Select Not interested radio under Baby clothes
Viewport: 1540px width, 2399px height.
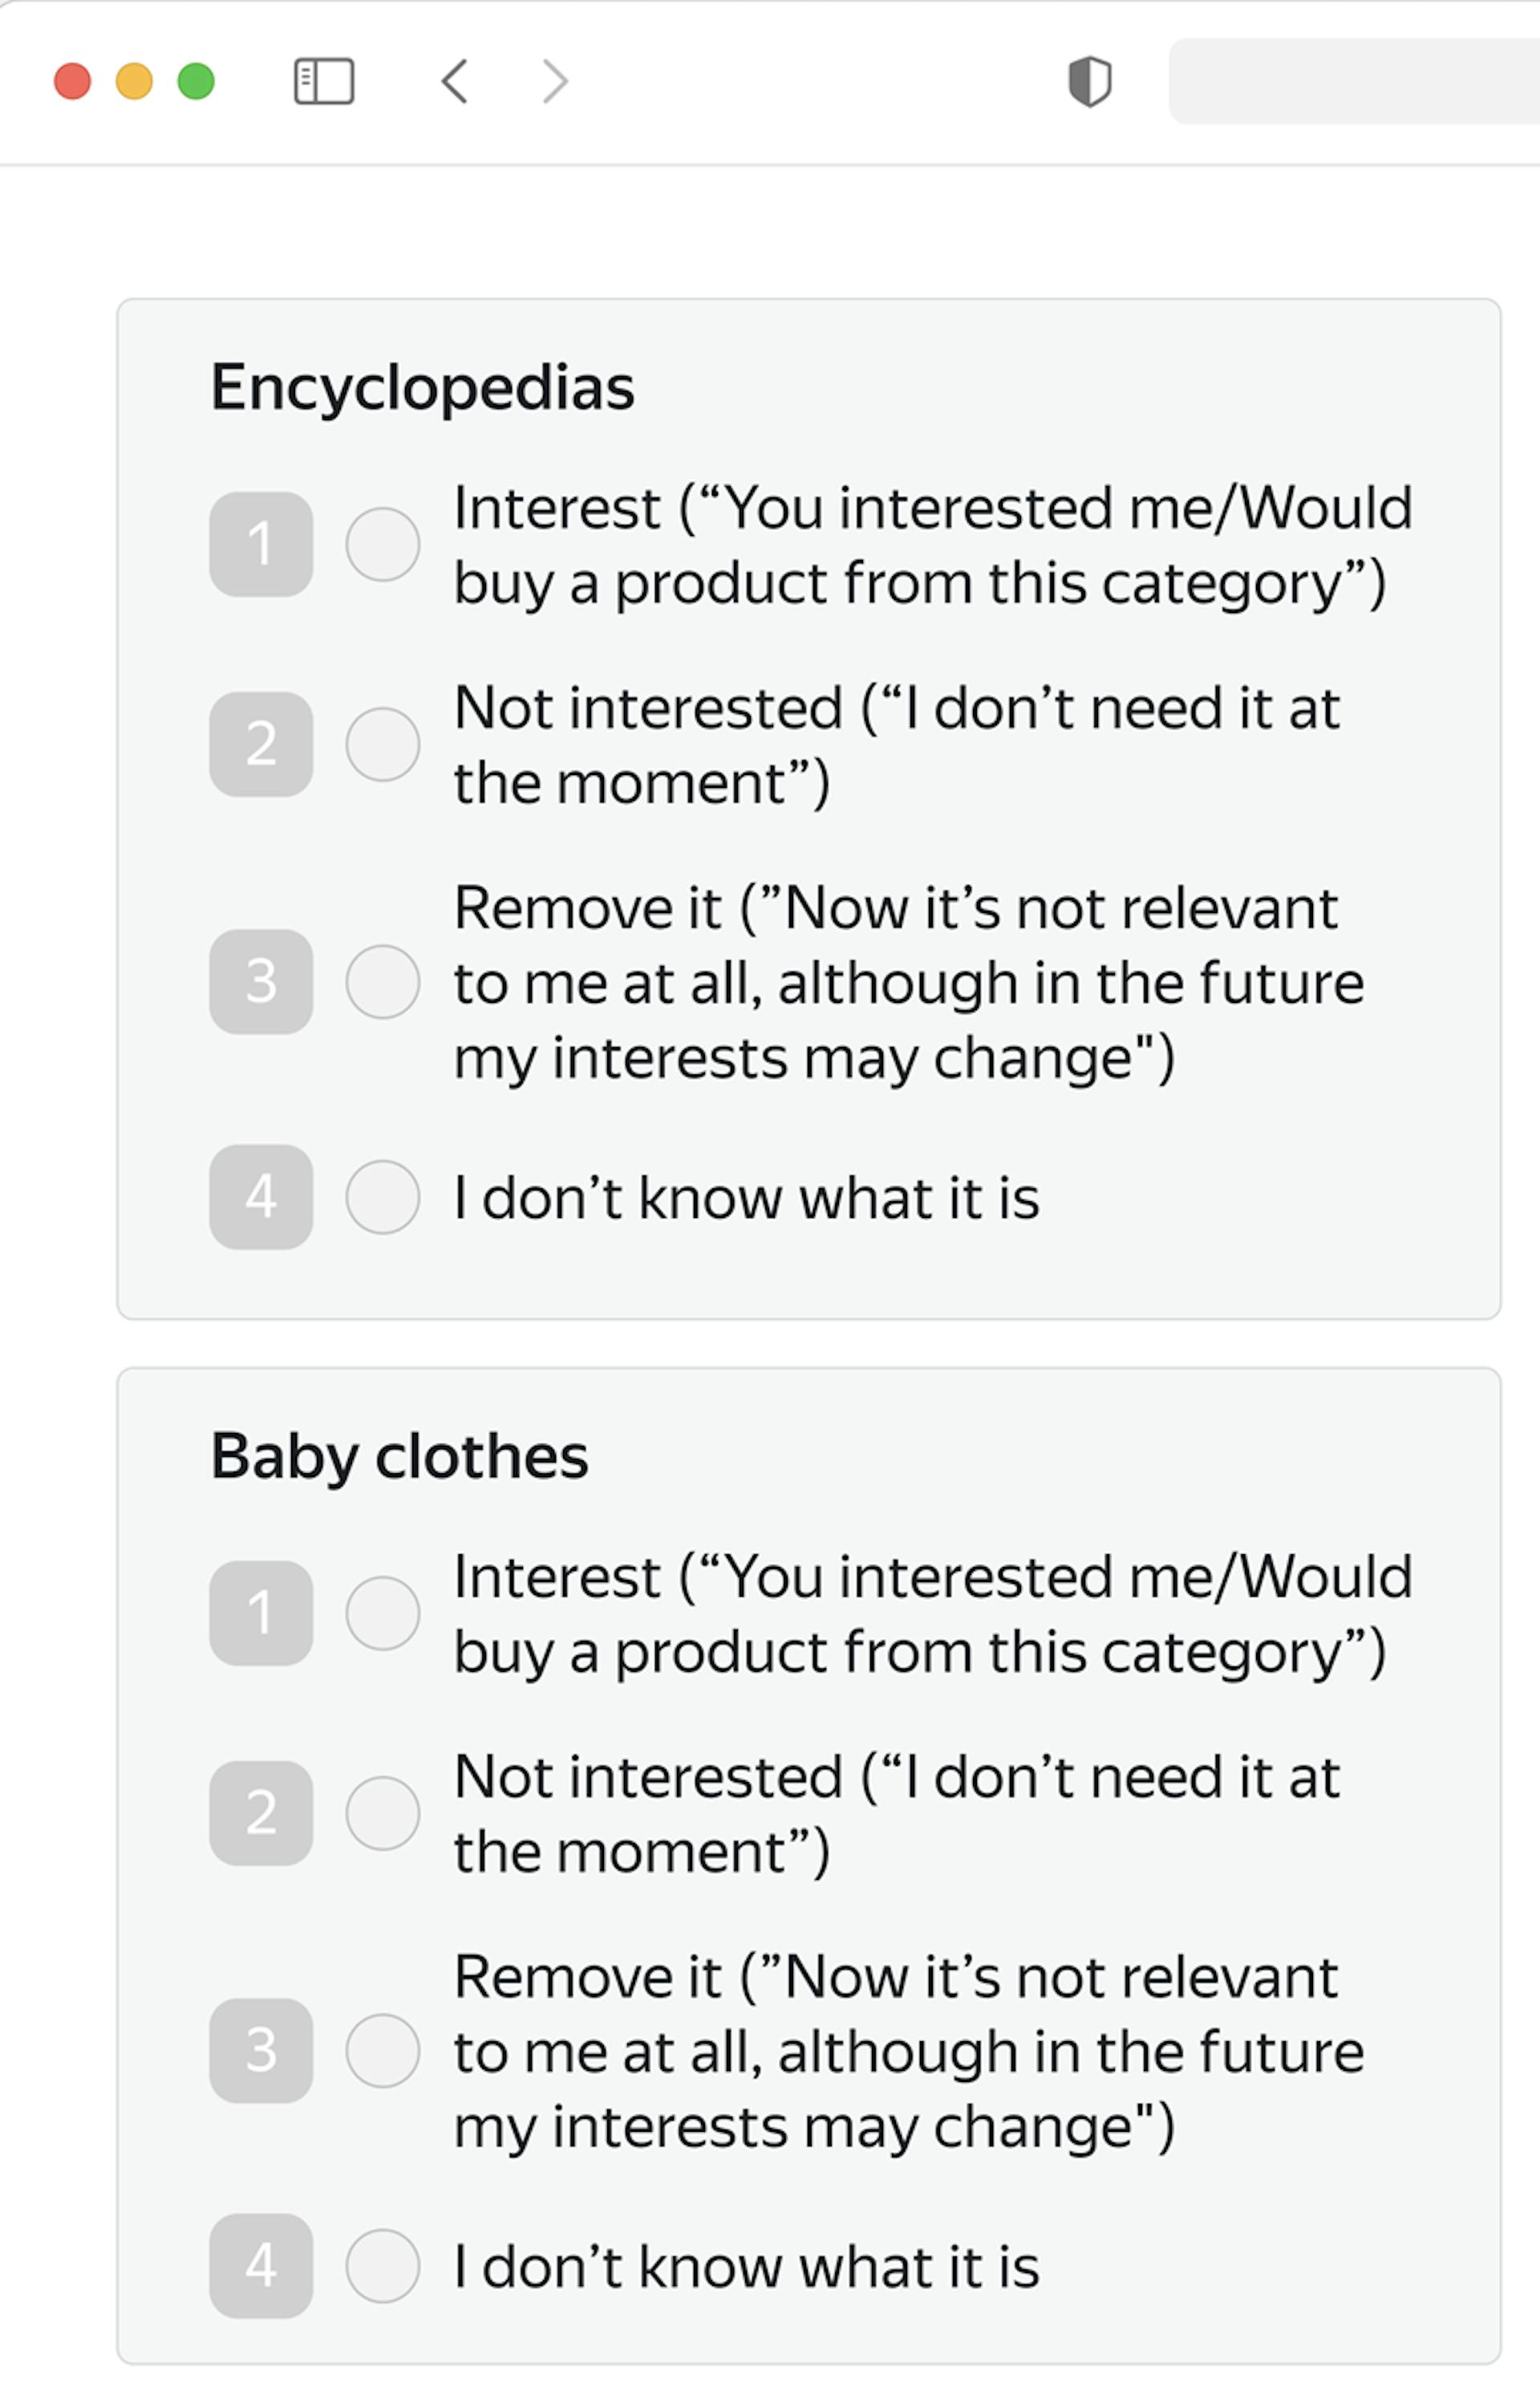coord(382,1813)
